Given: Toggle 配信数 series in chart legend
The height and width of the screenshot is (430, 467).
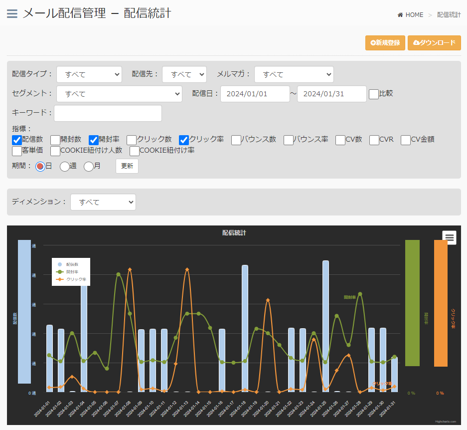Looking at the screenshot, I should tap(70, 264).
